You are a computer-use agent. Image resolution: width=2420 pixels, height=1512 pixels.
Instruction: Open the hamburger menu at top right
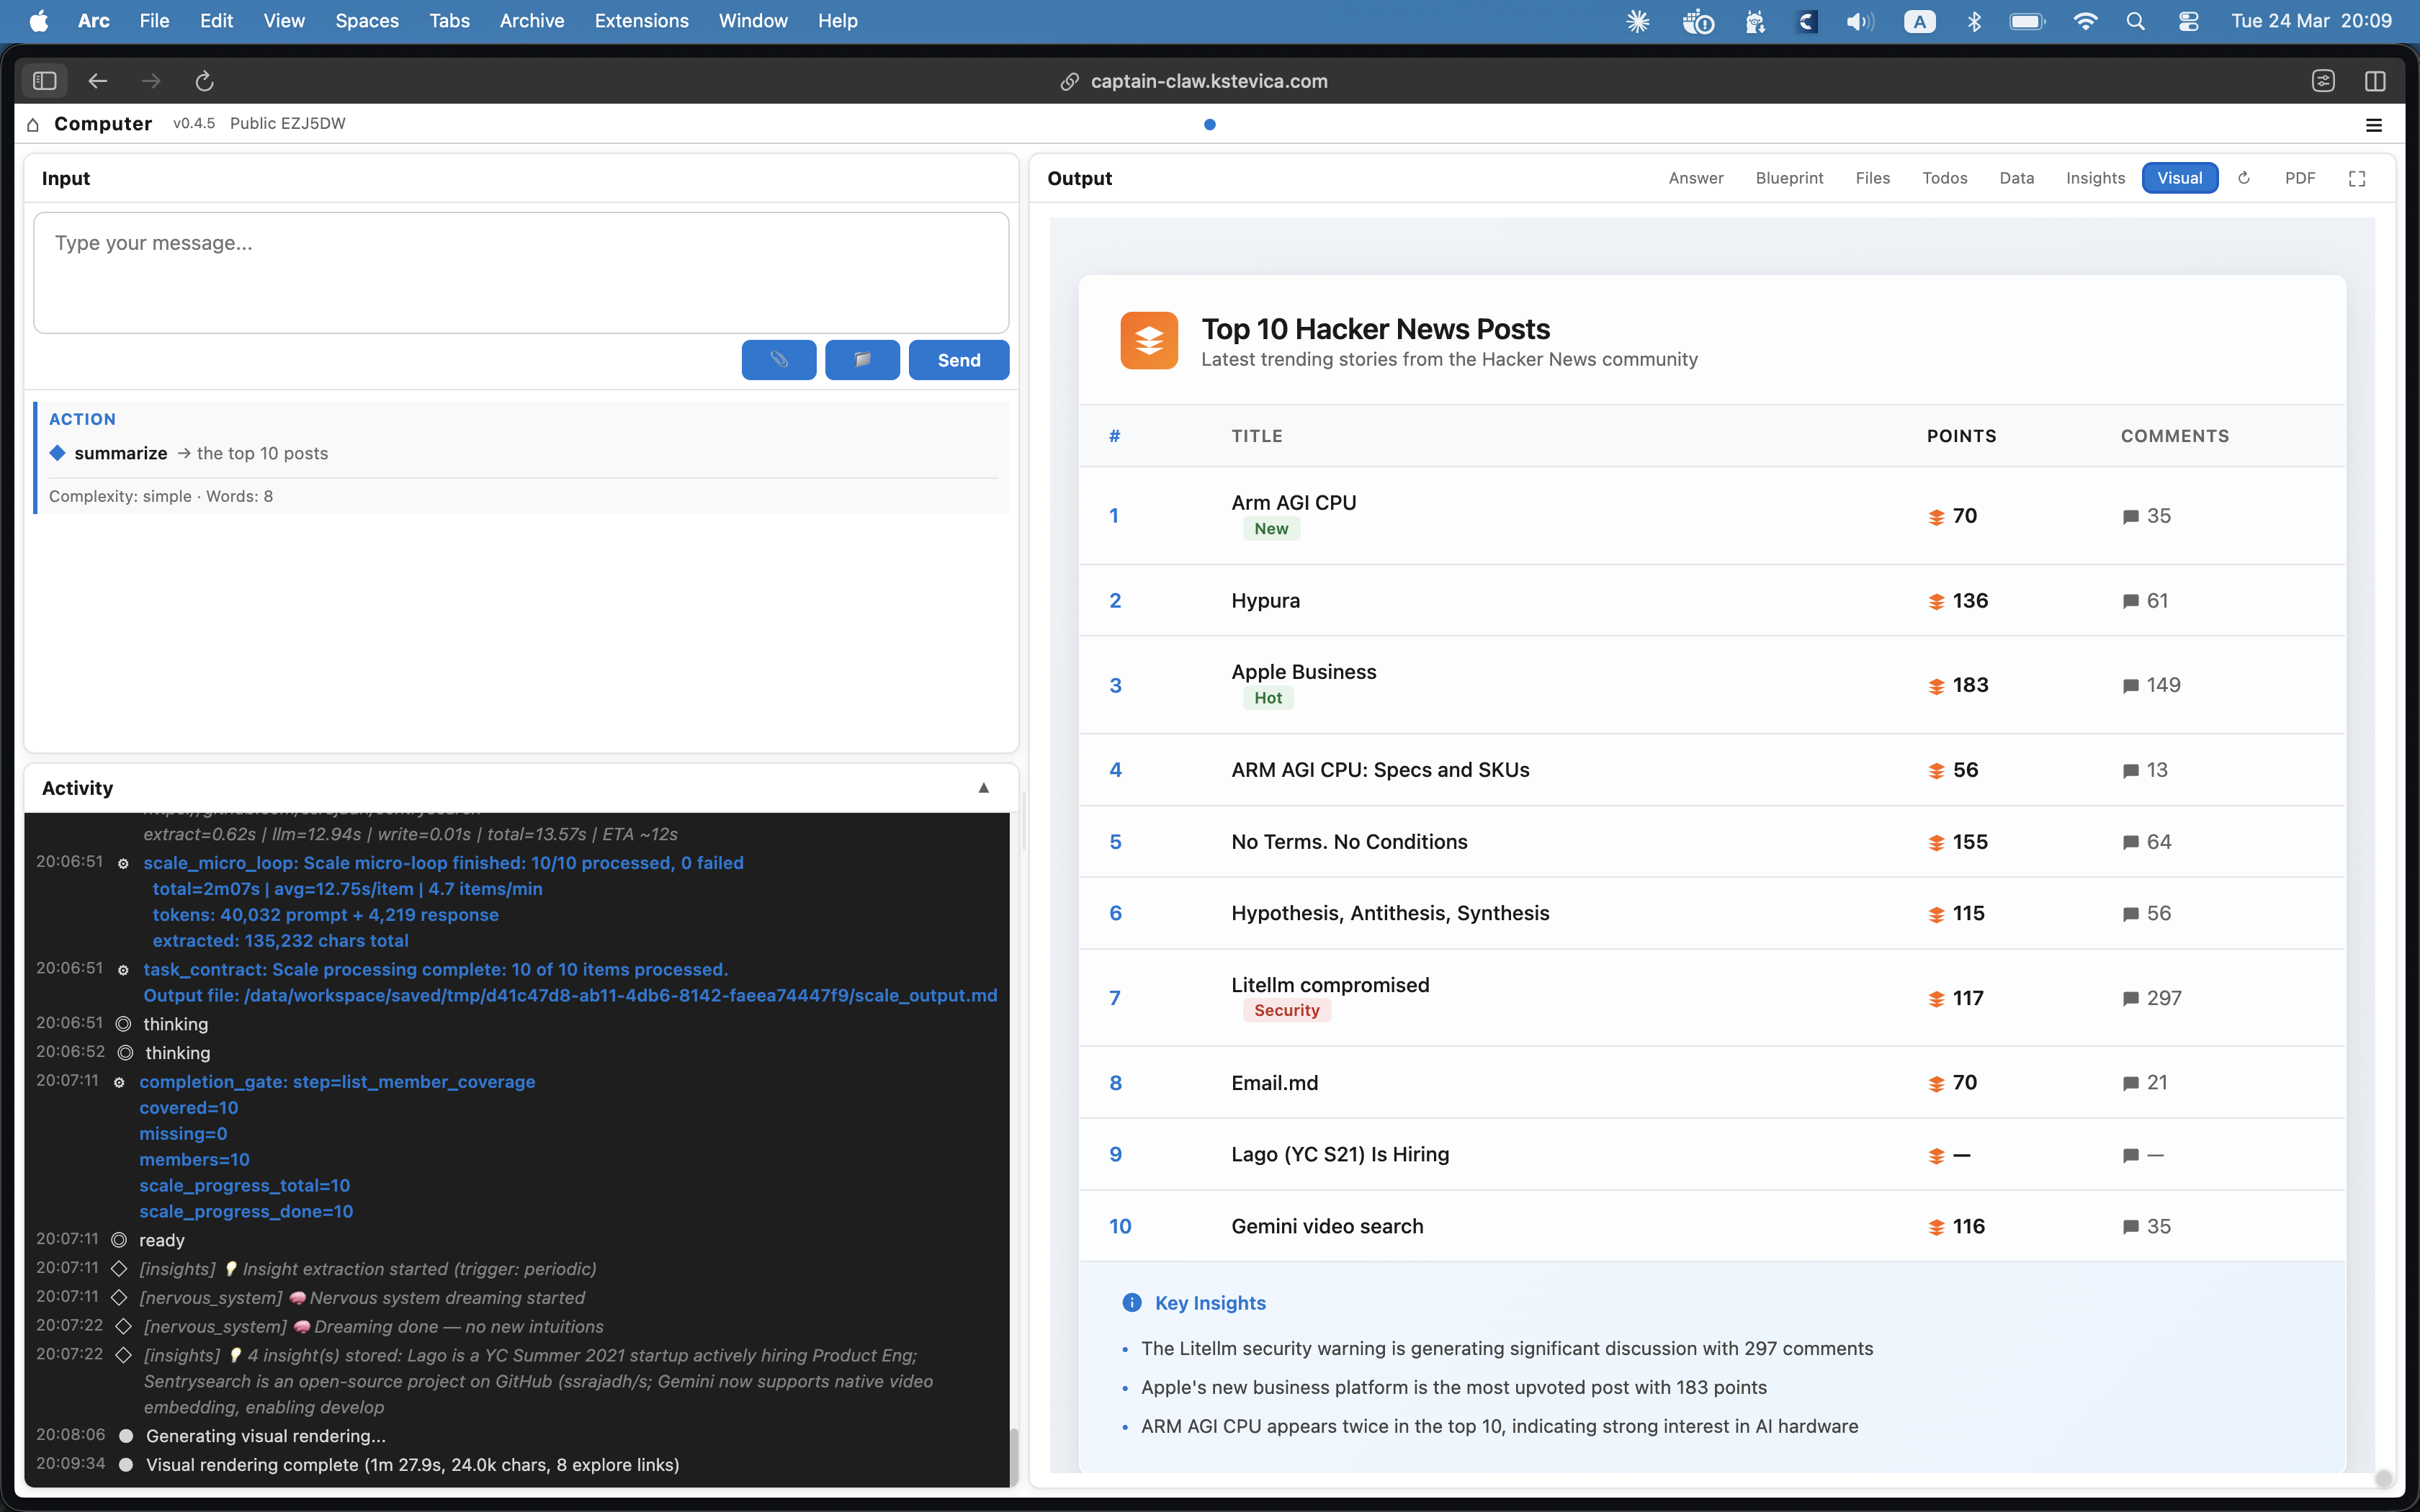coord(2374,125)
